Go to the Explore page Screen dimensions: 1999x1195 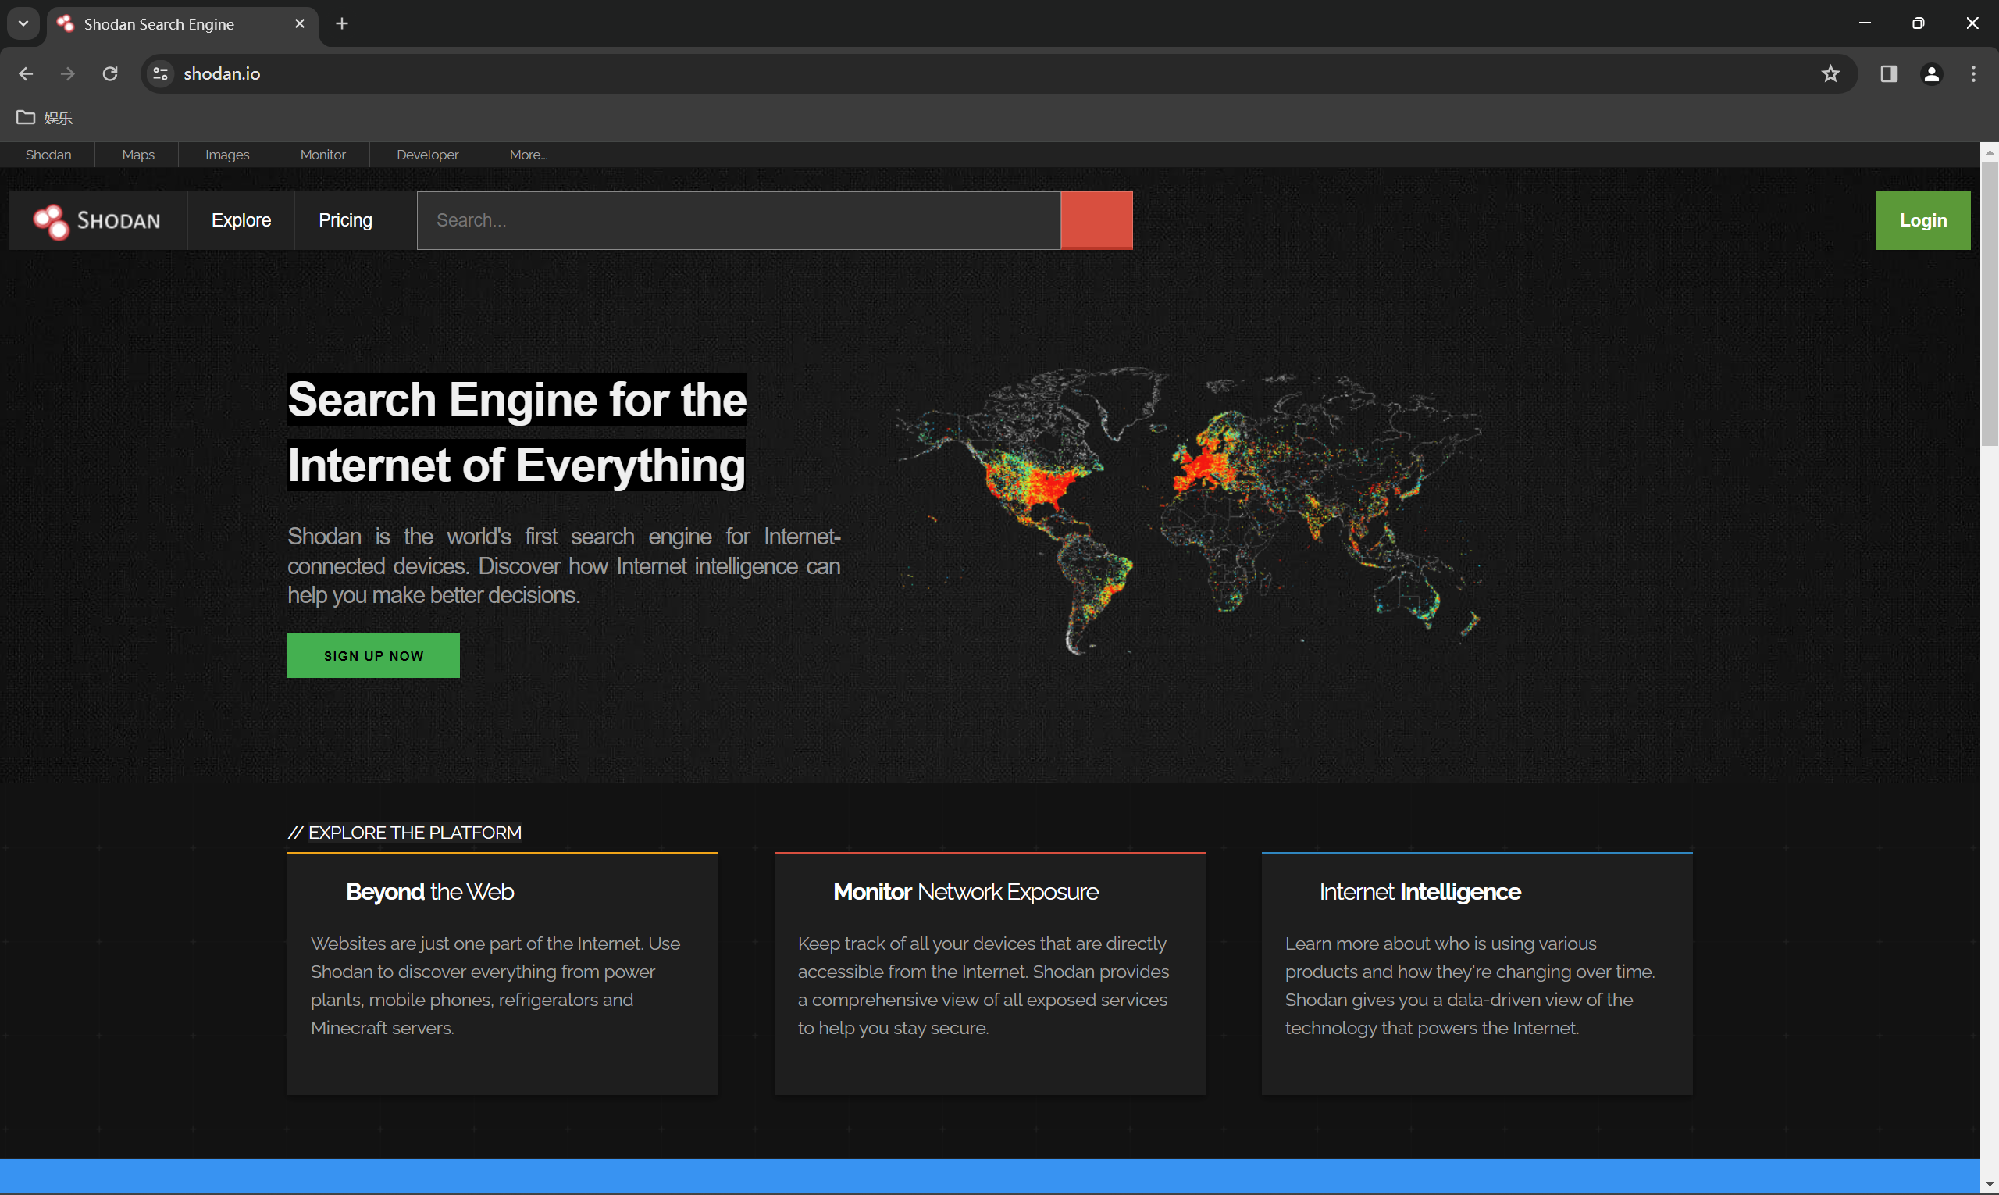tap(241, 220)
